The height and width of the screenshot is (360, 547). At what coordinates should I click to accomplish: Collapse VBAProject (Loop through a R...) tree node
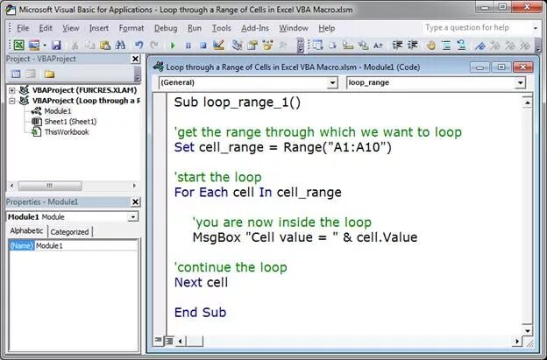point(12,101)
